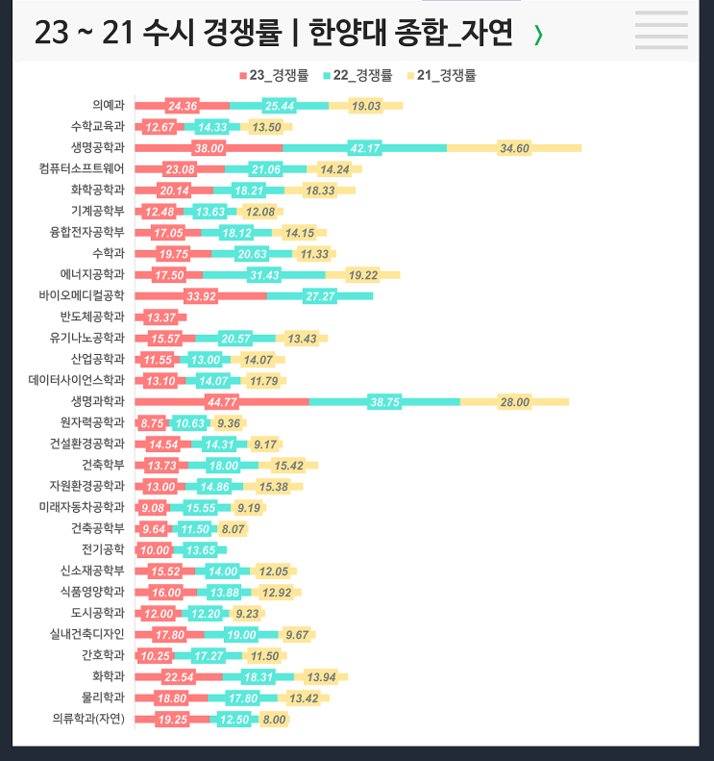The image size is (714, 761).
Task: Click the 20.63 value on 수학과 bar
Action: coord(252,254)
